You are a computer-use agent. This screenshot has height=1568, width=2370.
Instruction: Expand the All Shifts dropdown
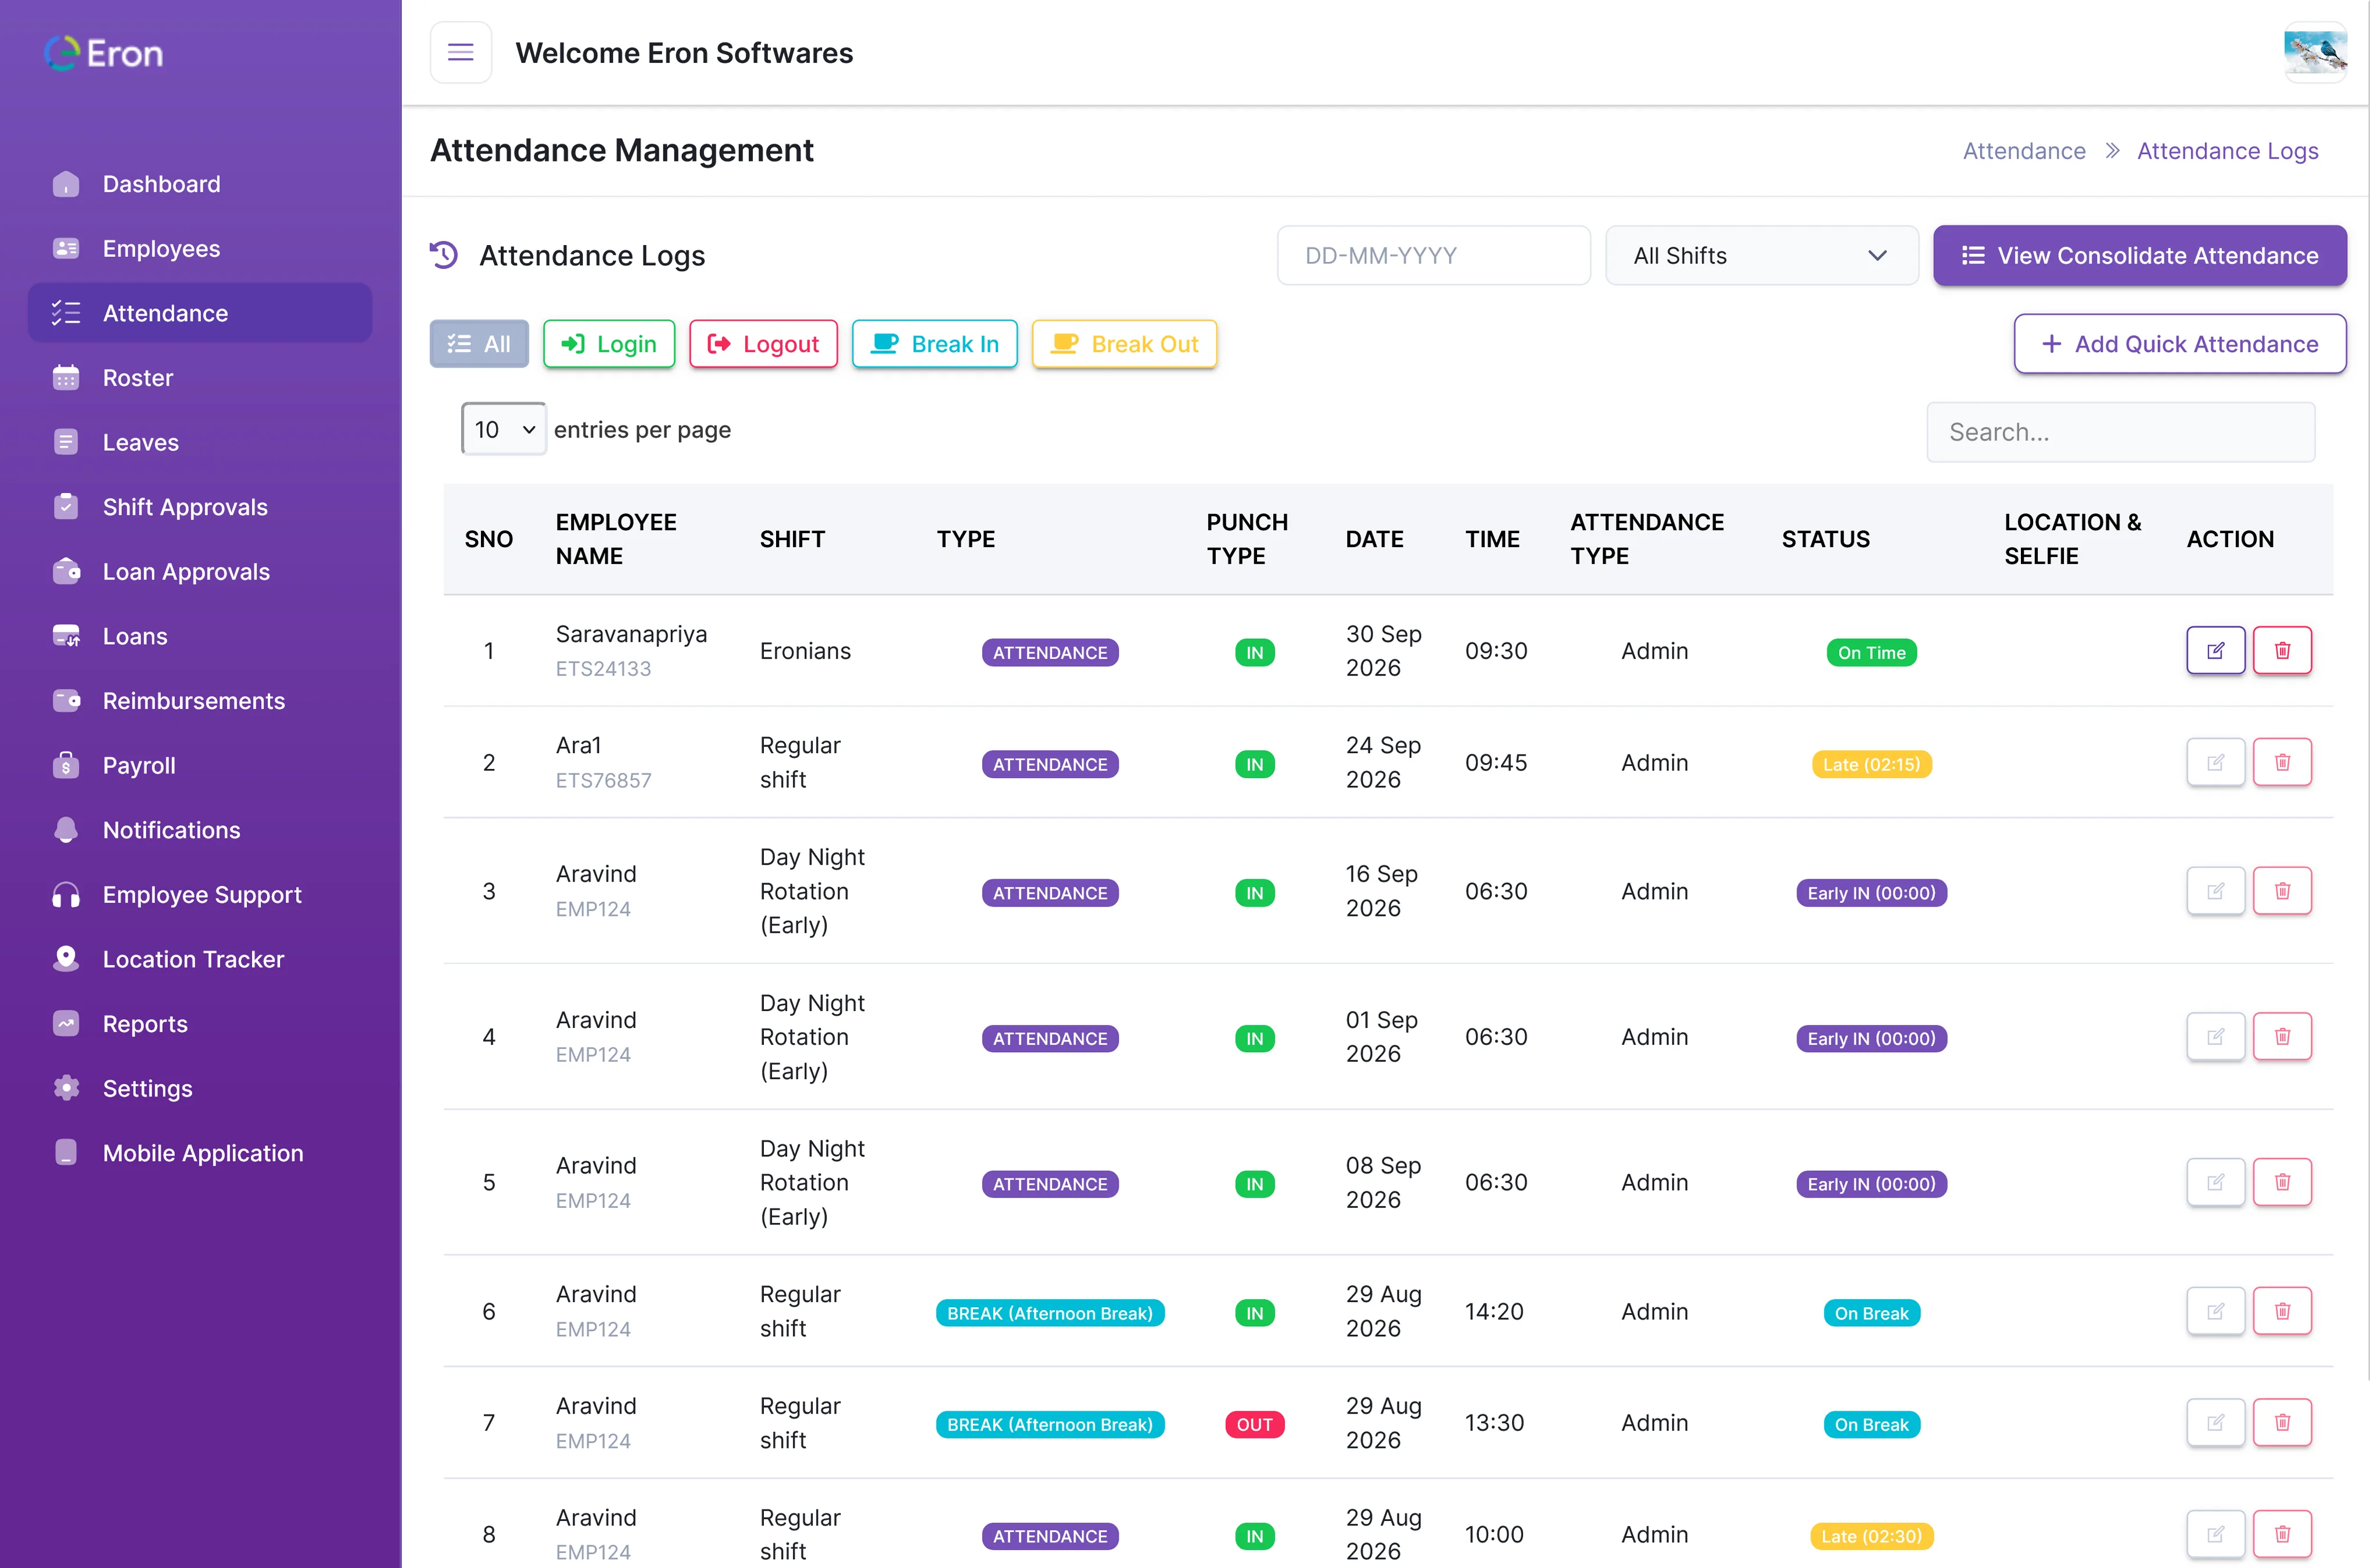(x=1761, y=256)
